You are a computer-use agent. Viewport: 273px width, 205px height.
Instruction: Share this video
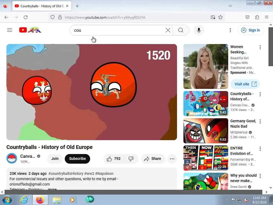(153, 159)
